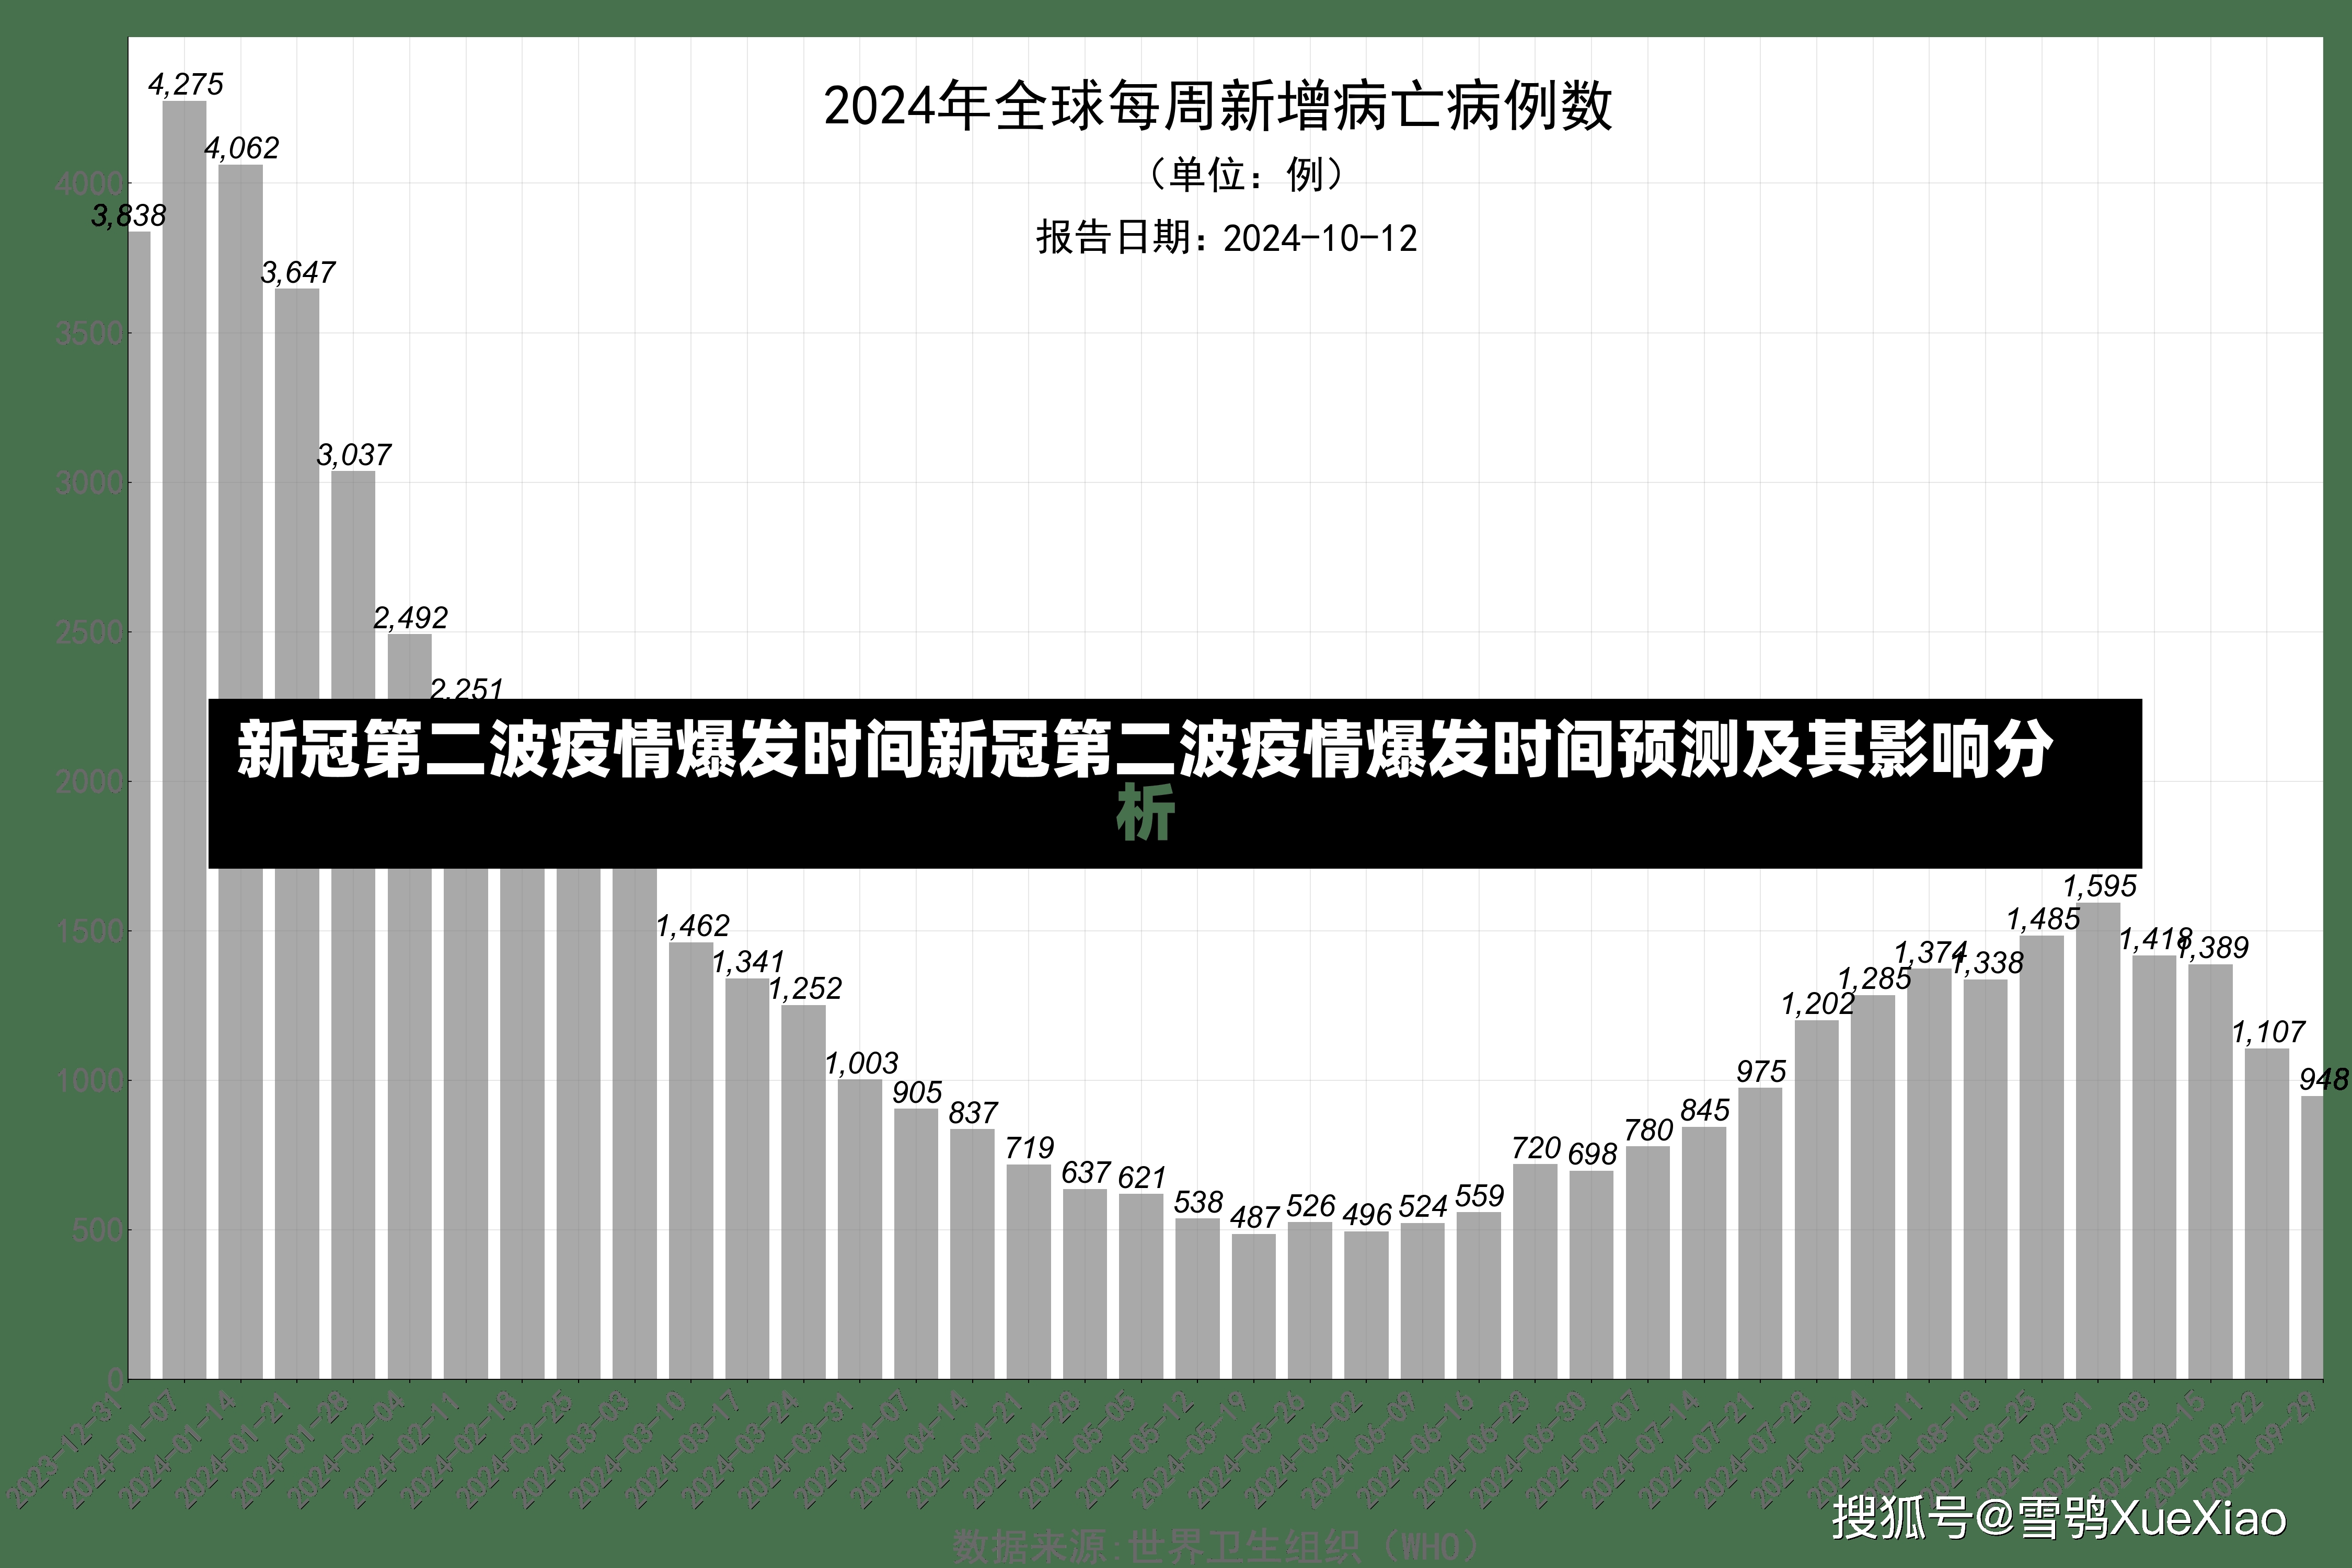Image resolution: width=2352 pixels, height=1568 pixels.
Task: Click the bar value label "3,838"
Action: (129, 215)
